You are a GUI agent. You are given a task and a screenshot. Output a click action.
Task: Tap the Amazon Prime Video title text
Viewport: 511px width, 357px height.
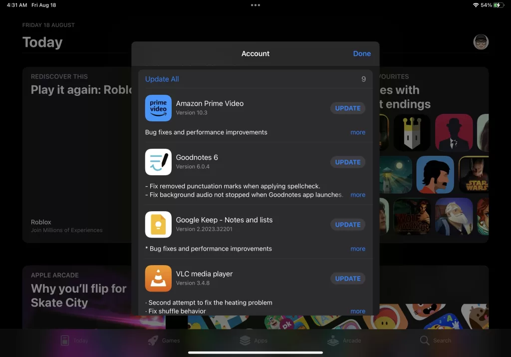coord(210,103)
